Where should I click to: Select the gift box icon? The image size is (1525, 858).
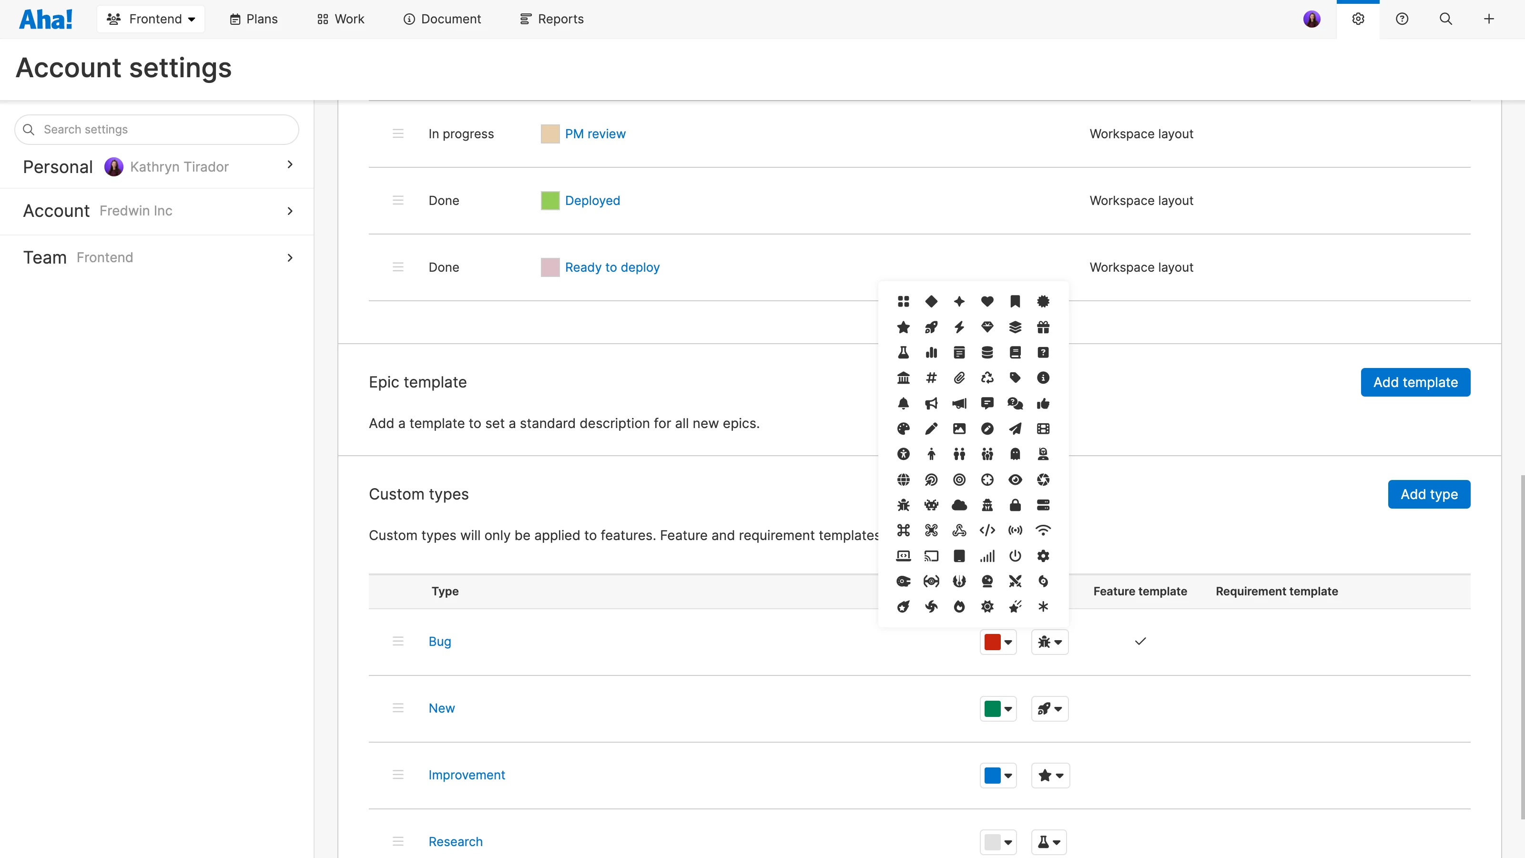coord(1043,327)
